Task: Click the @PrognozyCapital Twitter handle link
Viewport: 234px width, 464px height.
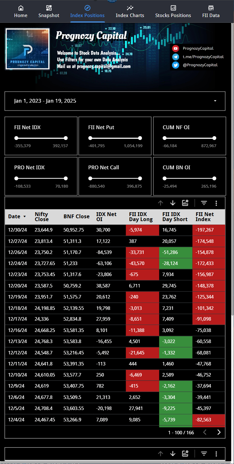Action: pos(200,65)
